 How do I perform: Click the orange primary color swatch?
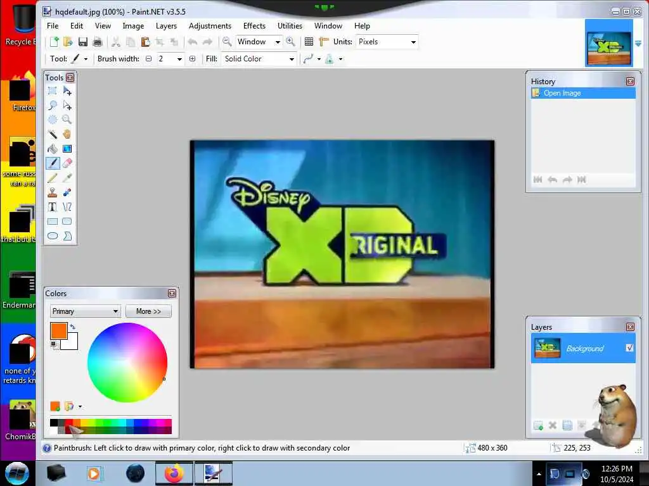pyautogui.click(x=58, y=330)
